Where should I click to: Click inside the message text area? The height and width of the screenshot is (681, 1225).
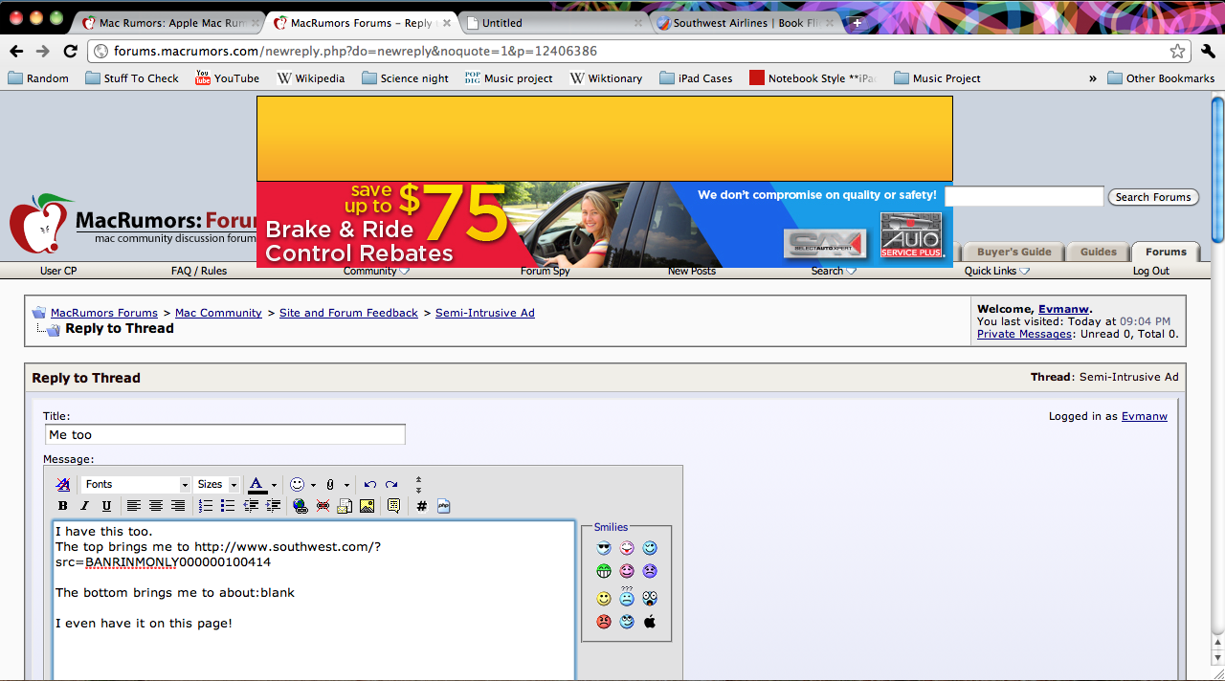(314, 601)
